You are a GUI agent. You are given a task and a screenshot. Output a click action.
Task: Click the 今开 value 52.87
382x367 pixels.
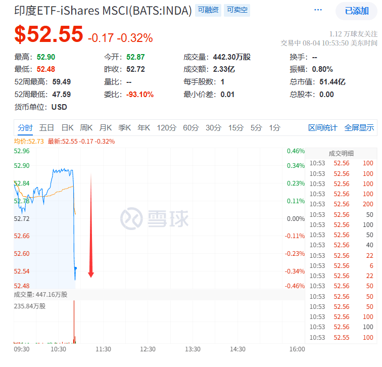click(135, 57)
